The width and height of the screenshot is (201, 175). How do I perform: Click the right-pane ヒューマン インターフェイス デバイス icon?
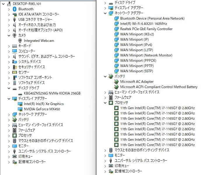(x=111, y=92)
